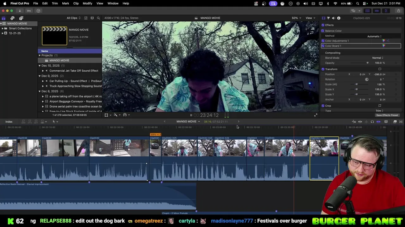Toggle the Browser panel visibility button
The width and height of the screenshot is (405, 227).
(367, 11)
